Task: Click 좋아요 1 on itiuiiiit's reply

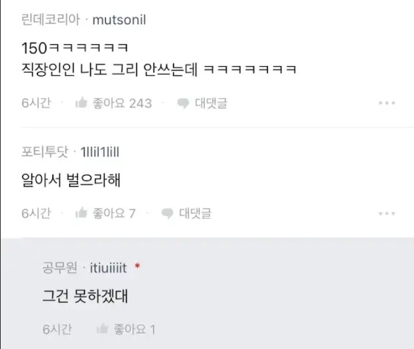Action: (x=135, y=329)
